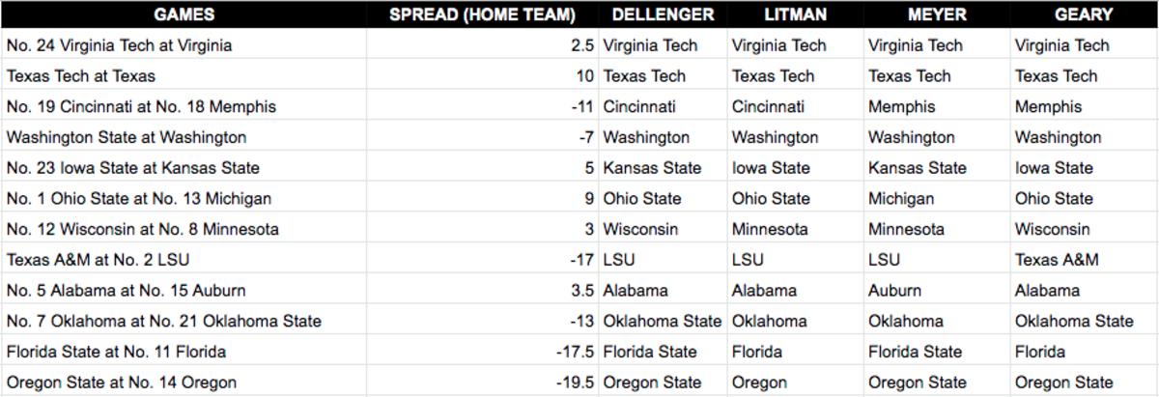Click the spread cell showing -11

(x=580, y=107)
